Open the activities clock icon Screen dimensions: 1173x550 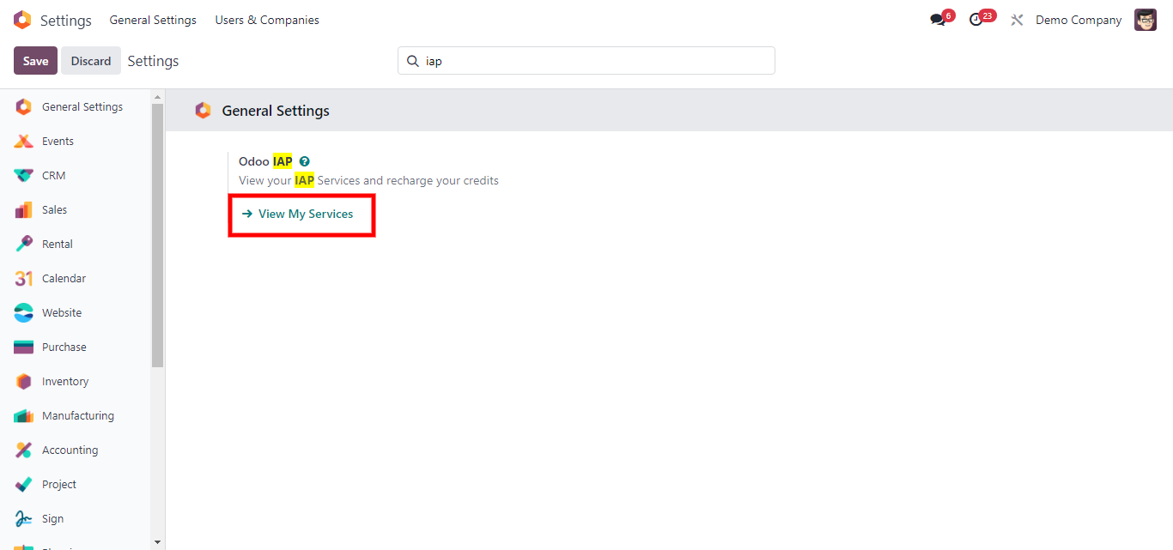(x=975, y=20)
